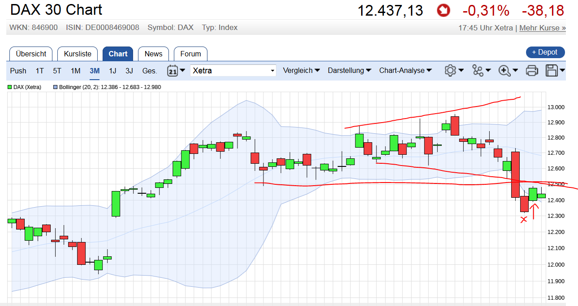Image resolution: width=578 pixels, height=306 pixels.
Task: Select the Push time range
Action: click(x=18, y=71)
